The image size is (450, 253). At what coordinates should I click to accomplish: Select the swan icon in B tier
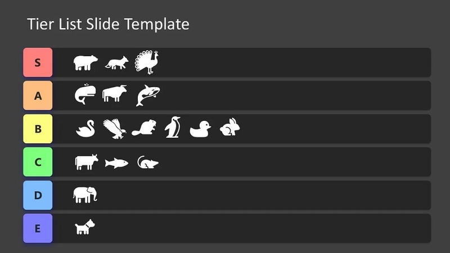pos(85,129)
